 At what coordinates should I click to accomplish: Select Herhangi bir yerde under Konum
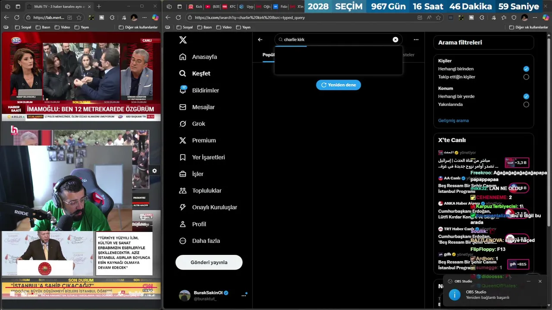526,96
